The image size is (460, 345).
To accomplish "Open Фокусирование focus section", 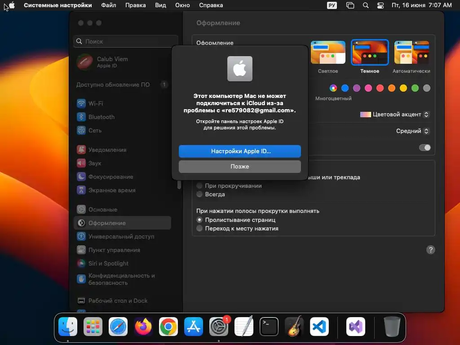I will [x=122, y=177].
